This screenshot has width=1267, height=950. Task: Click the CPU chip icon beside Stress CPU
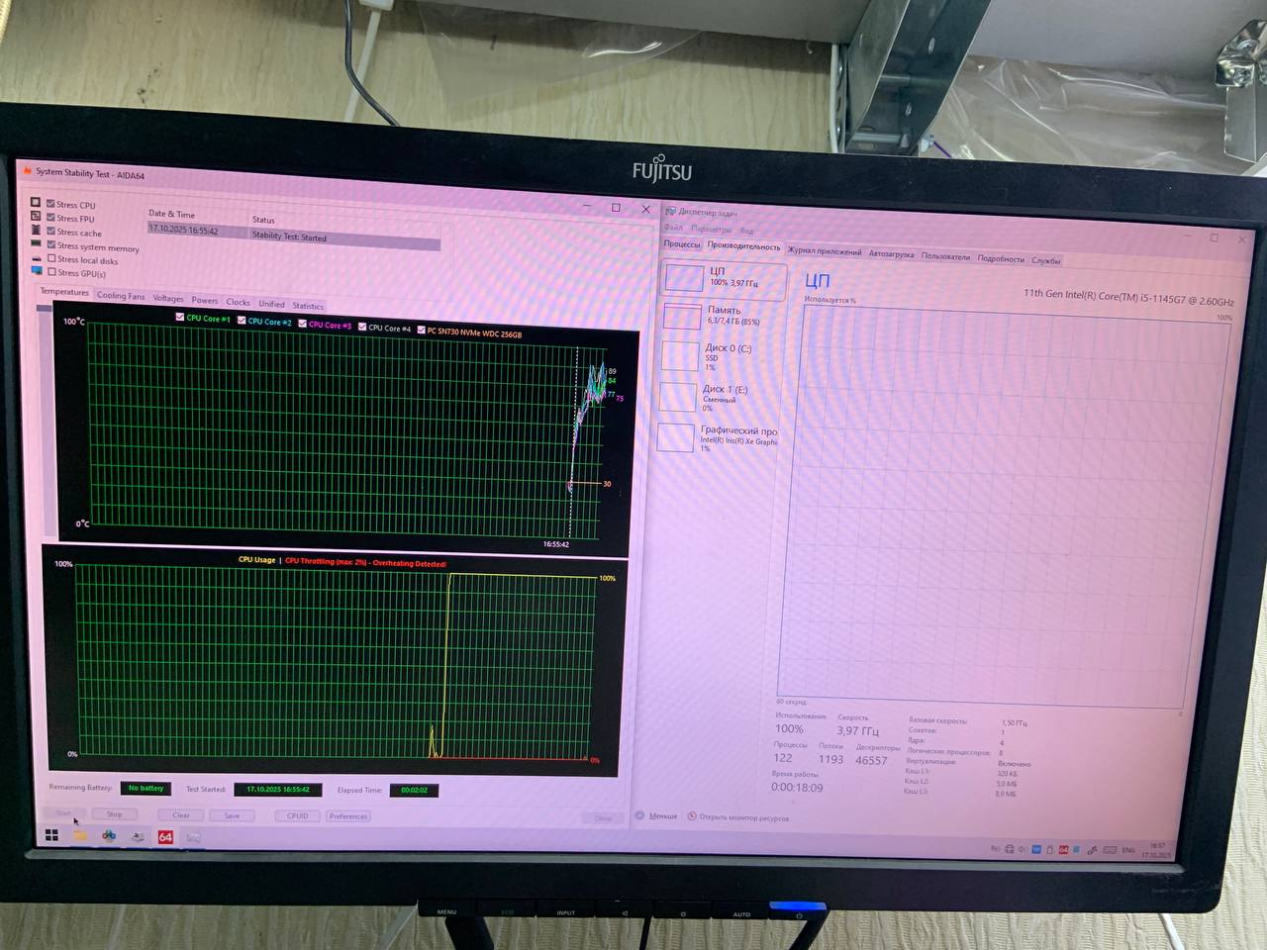[36, 203]
